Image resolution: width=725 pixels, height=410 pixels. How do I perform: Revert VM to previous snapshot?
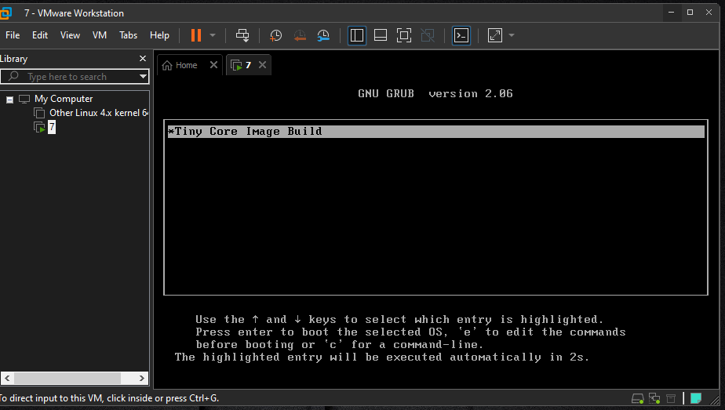click(300, 35)
